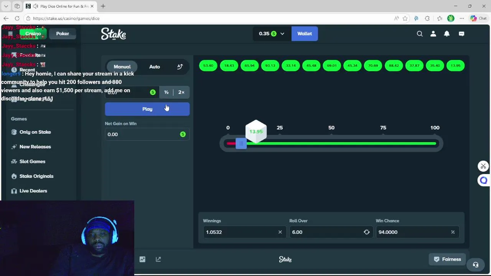Open the user profile icon

(x=433, y=34)
